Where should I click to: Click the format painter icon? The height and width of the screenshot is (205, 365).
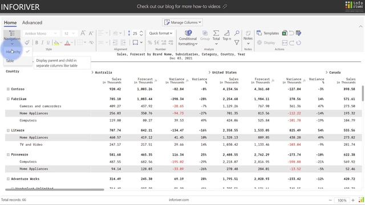27,43
